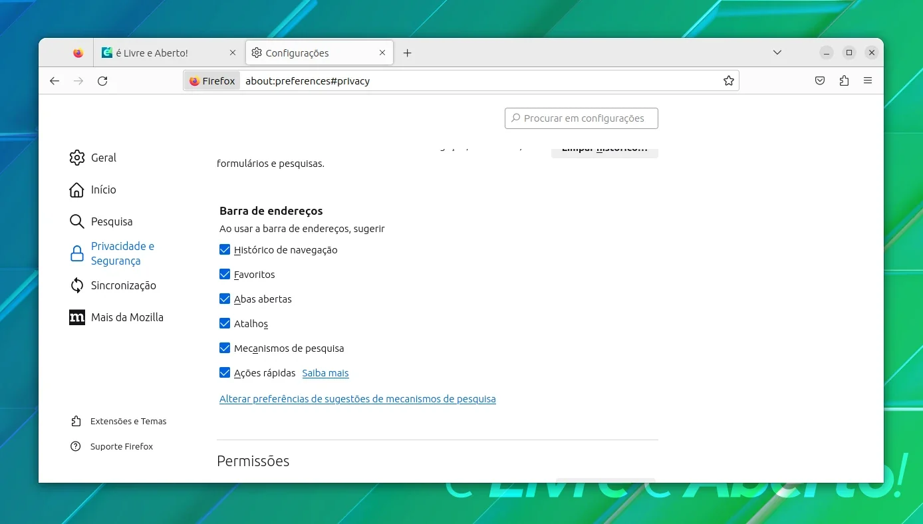This screenshot has width=923, height=524.
Task: Close the Configurações tab
Action: 382,53
